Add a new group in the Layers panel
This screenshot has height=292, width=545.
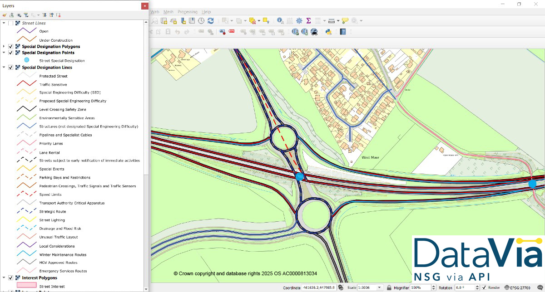tap(11, 15)
